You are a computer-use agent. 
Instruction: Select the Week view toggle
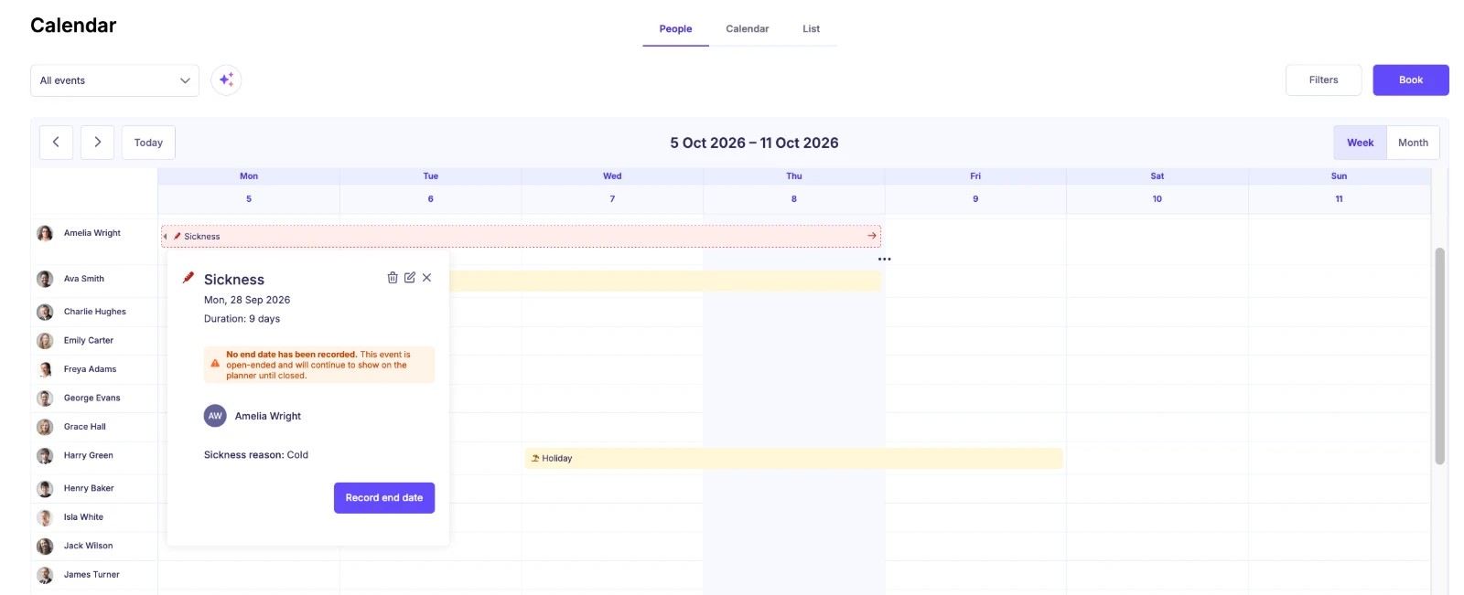pos(1360,143)
